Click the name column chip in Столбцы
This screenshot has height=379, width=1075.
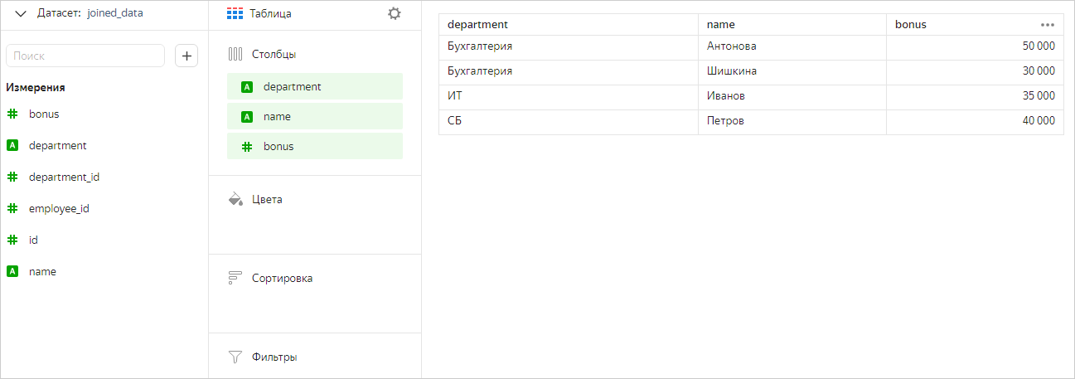point(315,117)
